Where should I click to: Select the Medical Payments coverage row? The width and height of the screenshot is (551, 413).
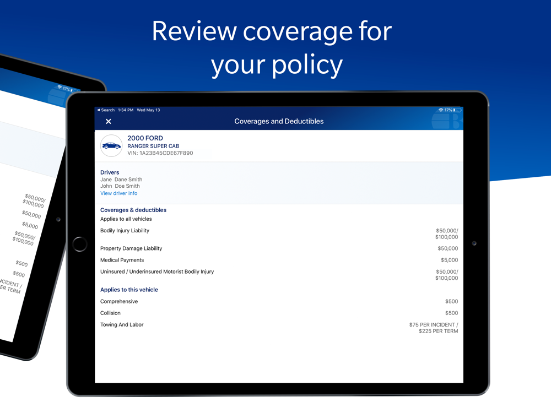[x=279, y=260]
